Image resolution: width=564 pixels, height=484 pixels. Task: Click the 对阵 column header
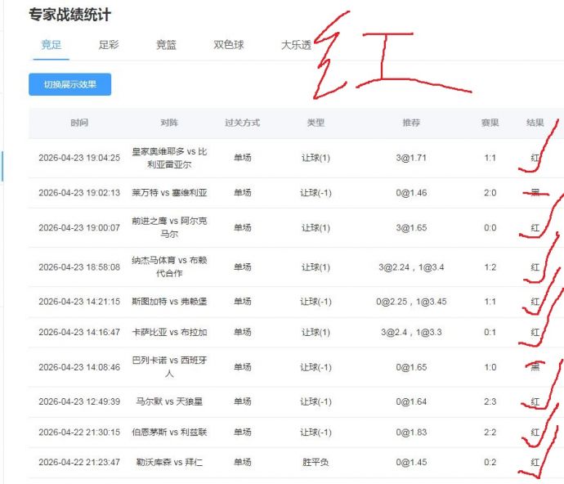(169, 123)
